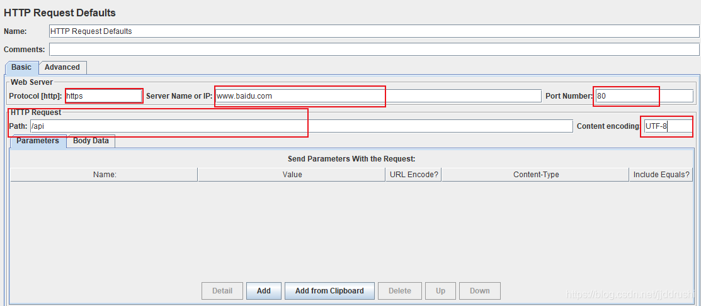Viewport: 701px width, 306px height.
Task: Click the URL Encode? column header
Action: pyautogui.click(x=414, y=175)
